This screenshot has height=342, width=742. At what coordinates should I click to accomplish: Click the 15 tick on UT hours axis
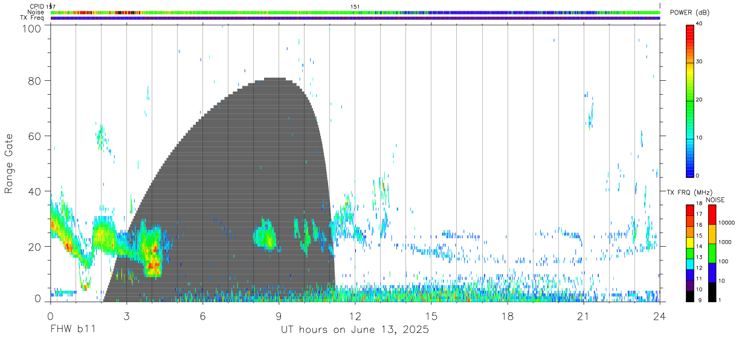point(431,316)
